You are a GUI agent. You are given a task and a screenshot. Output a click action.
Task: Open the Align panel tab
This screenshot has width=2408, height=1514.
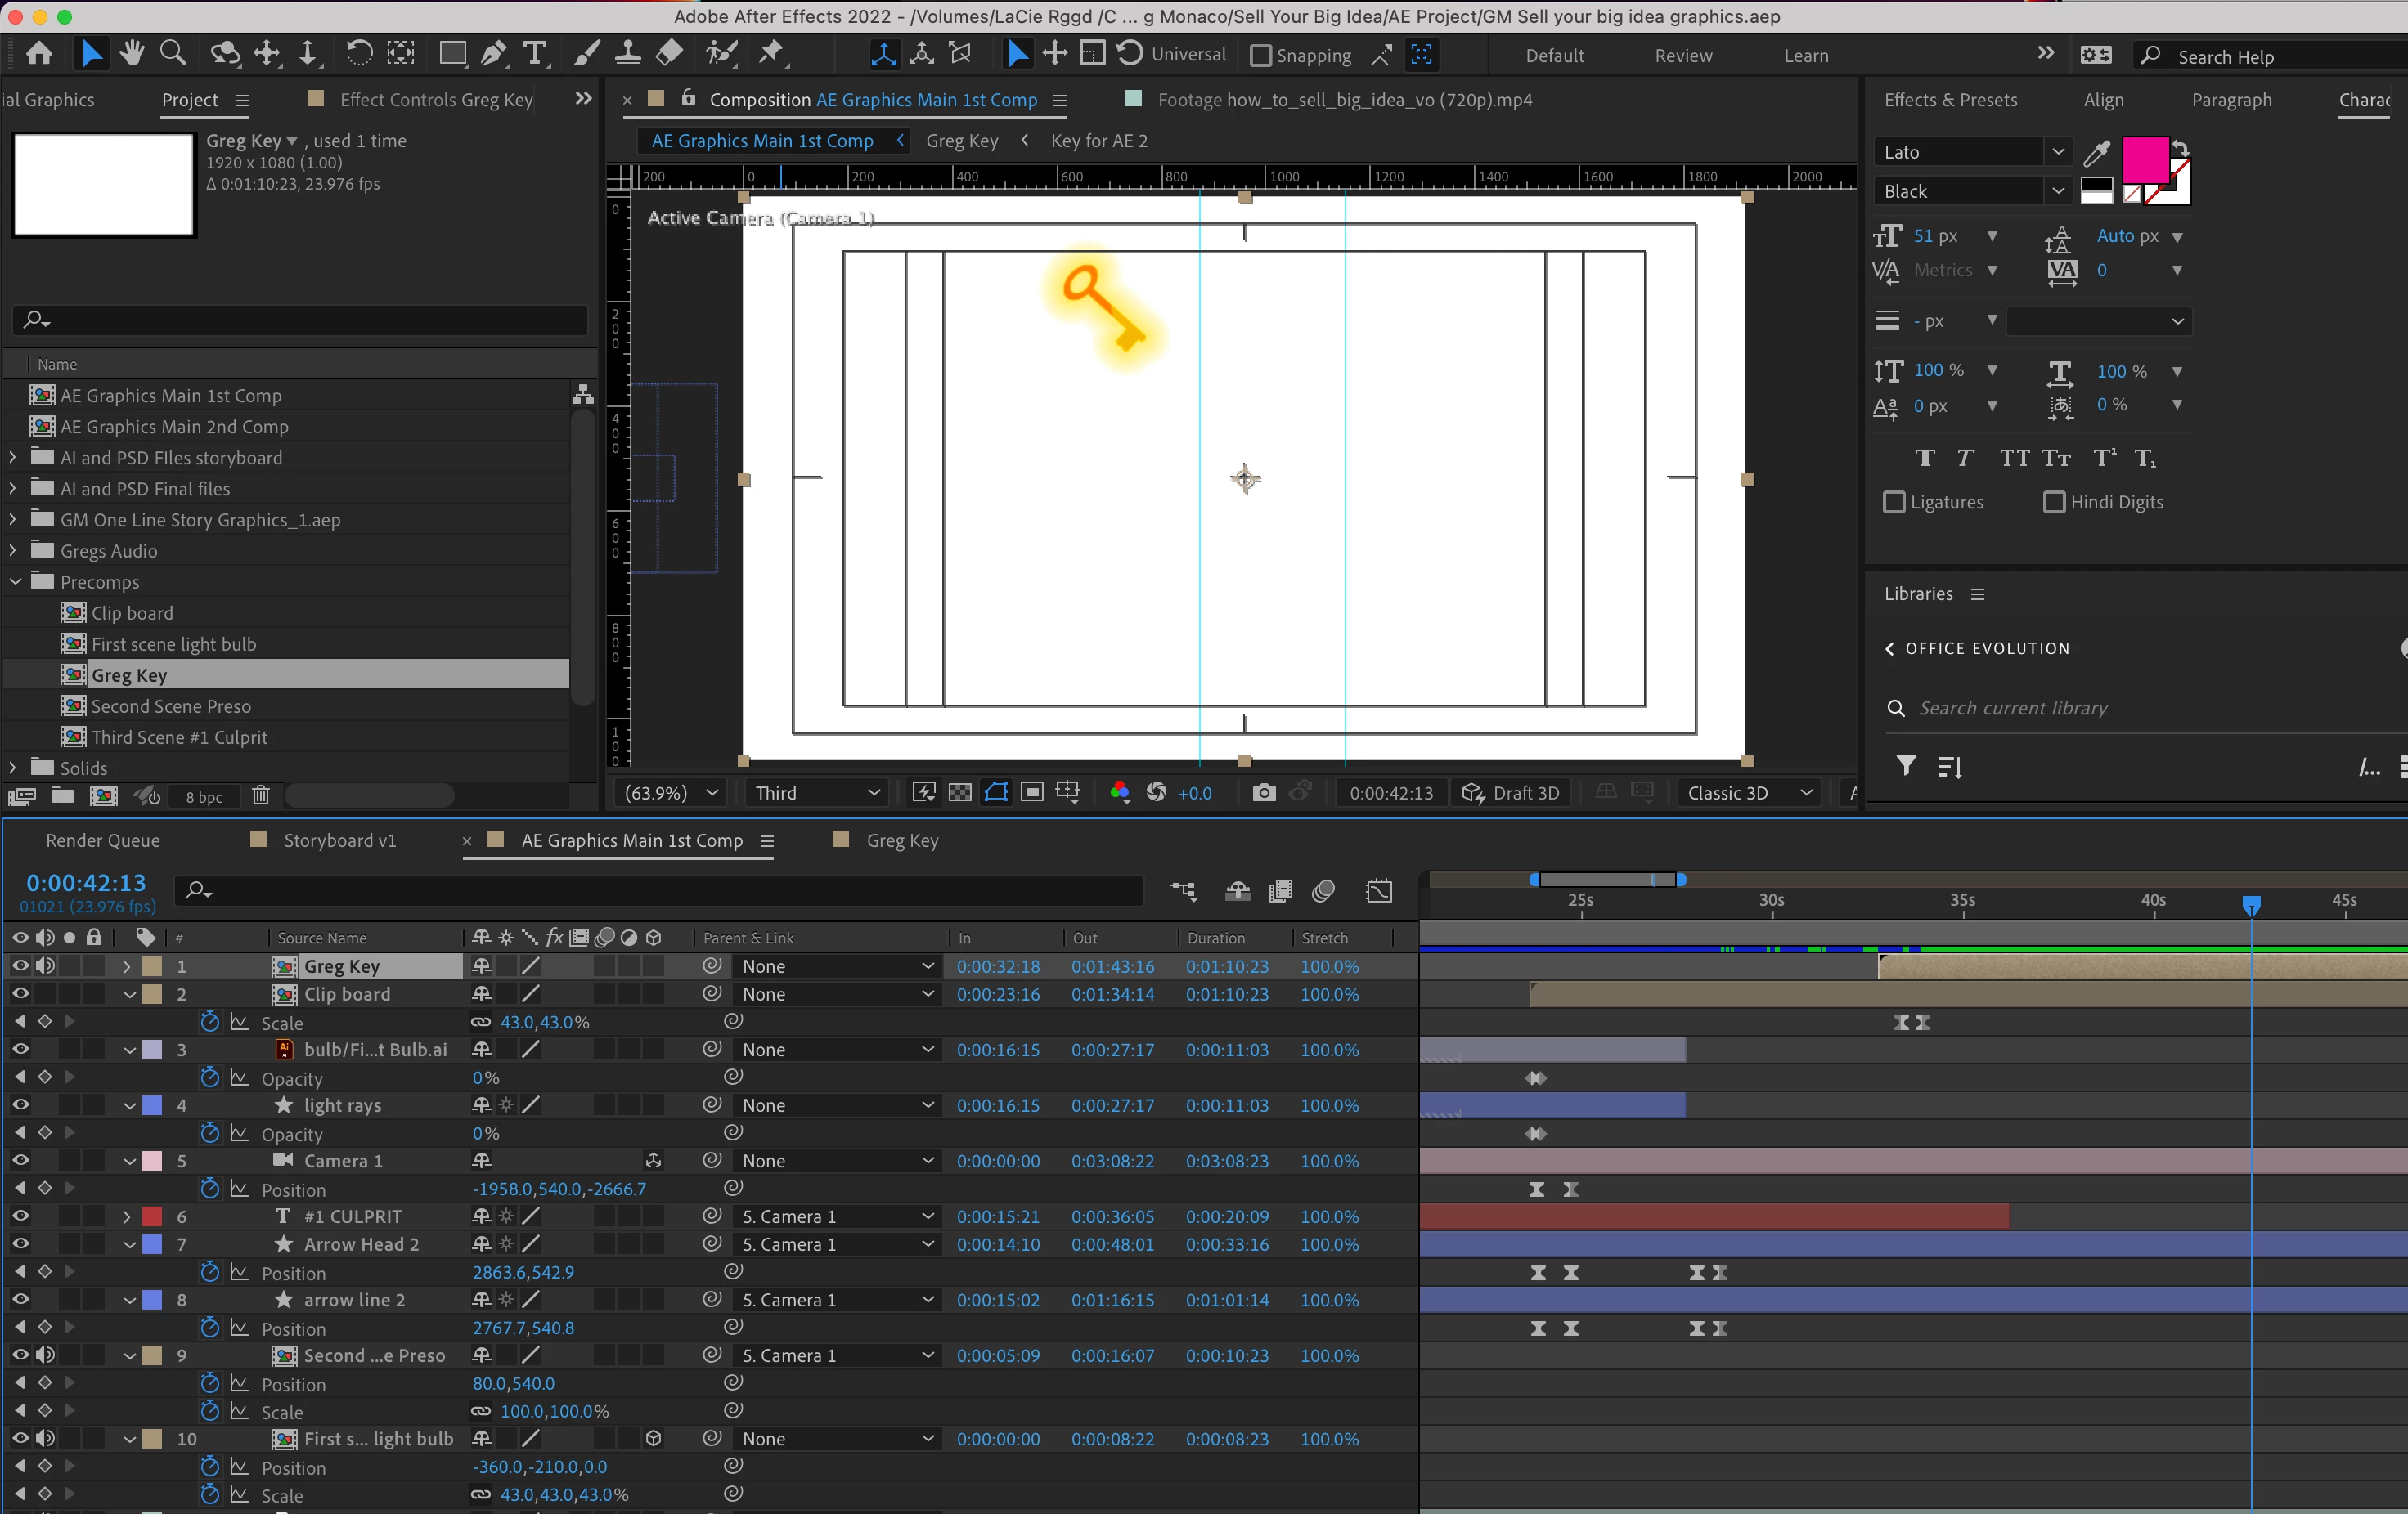pos(2103,100)
